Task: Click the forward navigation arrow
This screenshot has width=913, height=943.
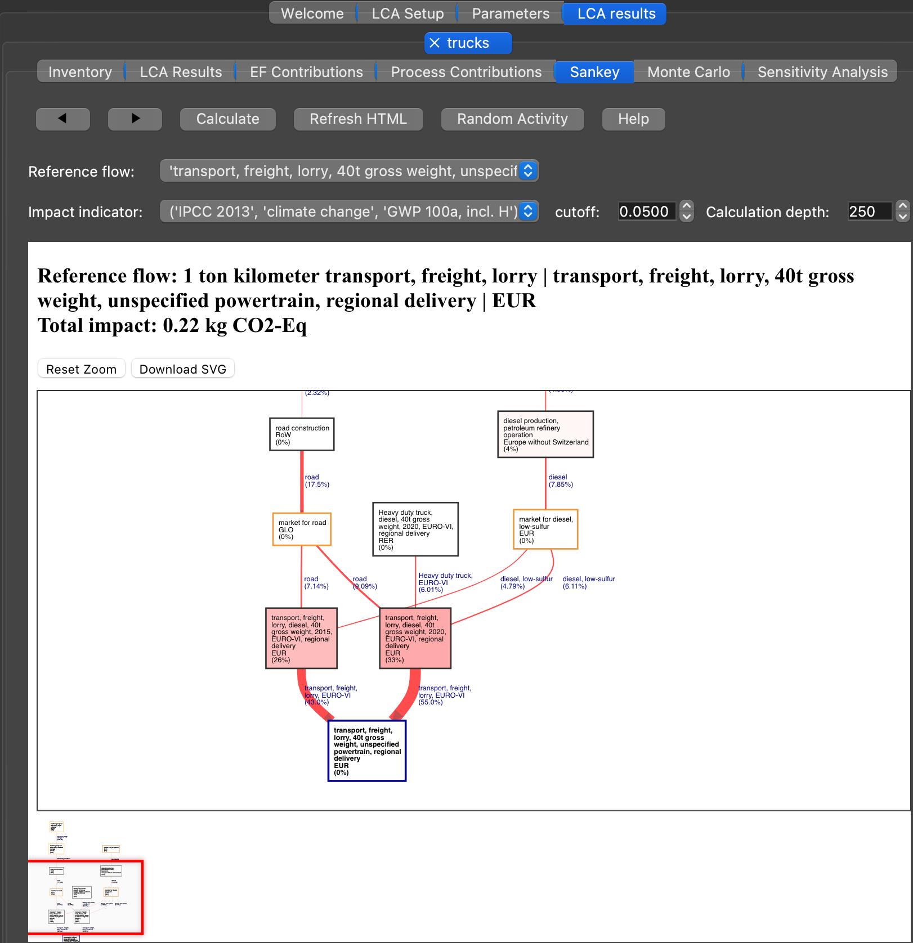Action: (x=135, y=119)
